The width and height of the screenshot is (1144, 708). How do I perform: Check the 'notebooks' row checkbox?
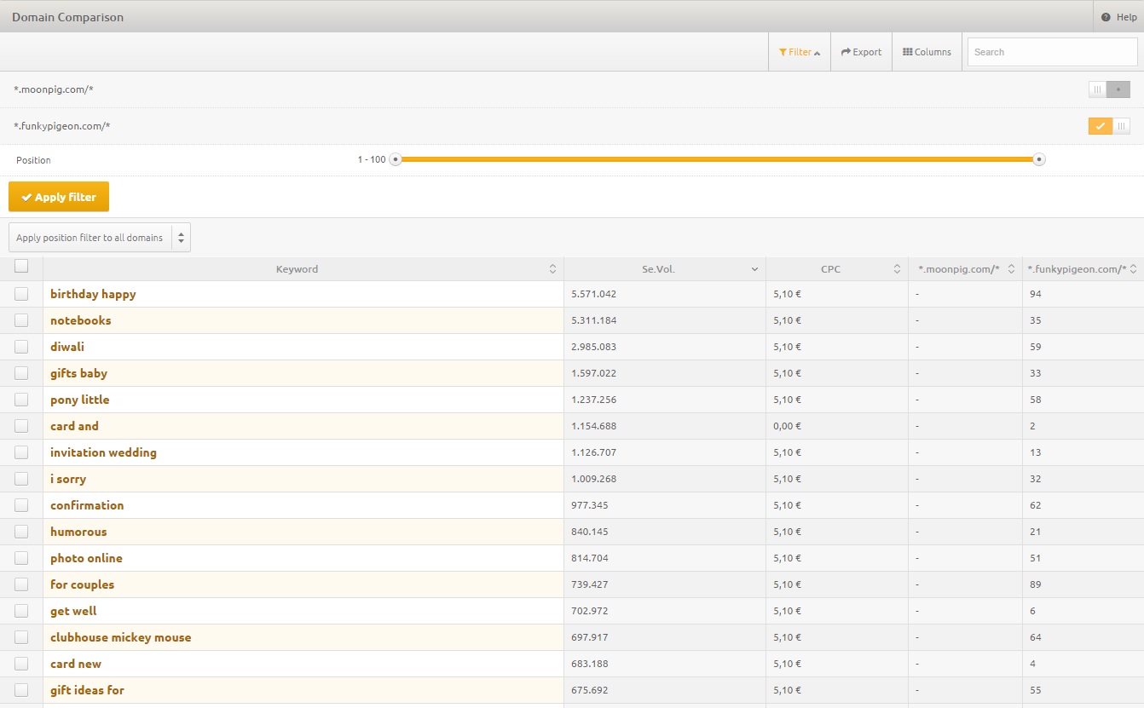coord(21,320)
